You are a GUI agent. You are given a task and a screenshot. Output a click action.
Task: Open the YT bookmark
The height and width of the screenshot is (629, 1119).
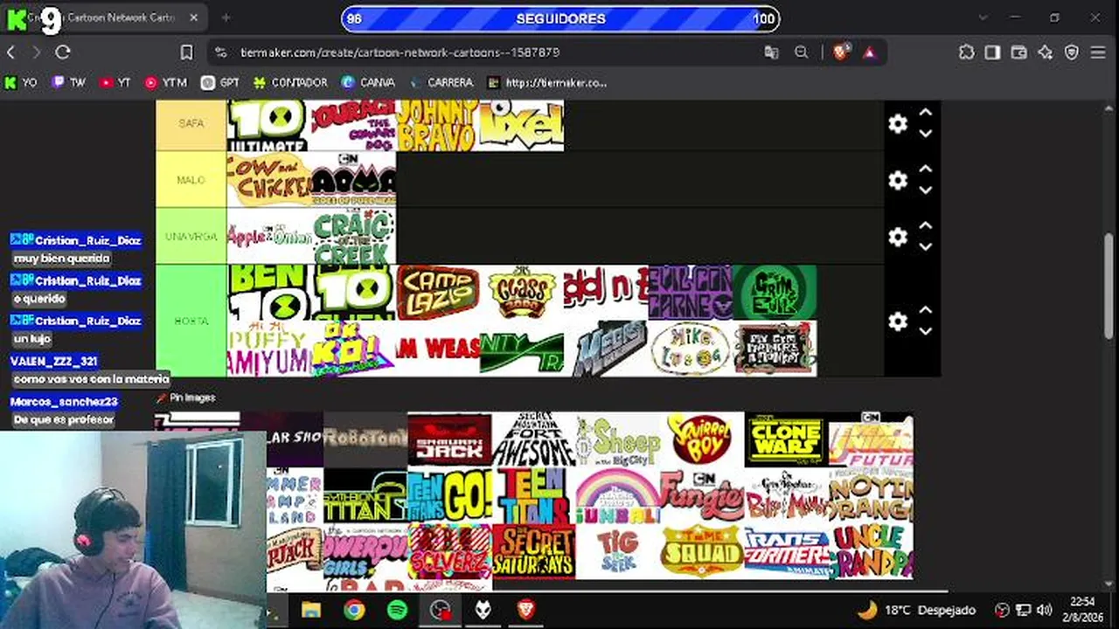pos(115,83)
